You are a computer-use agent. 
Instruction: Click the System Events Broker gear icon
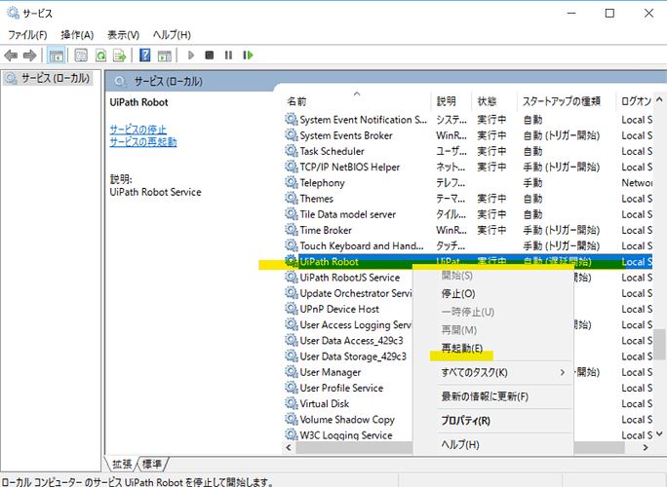[x=291, y=135]
